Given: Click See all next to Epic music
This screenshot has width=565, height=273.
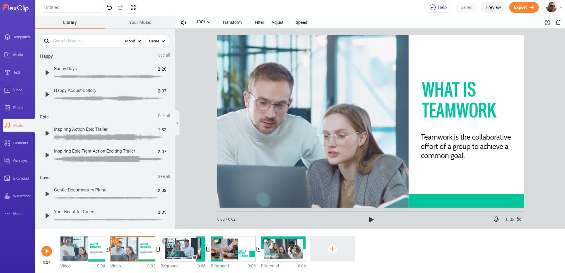Looking at the screenshot, I should 164,115.
